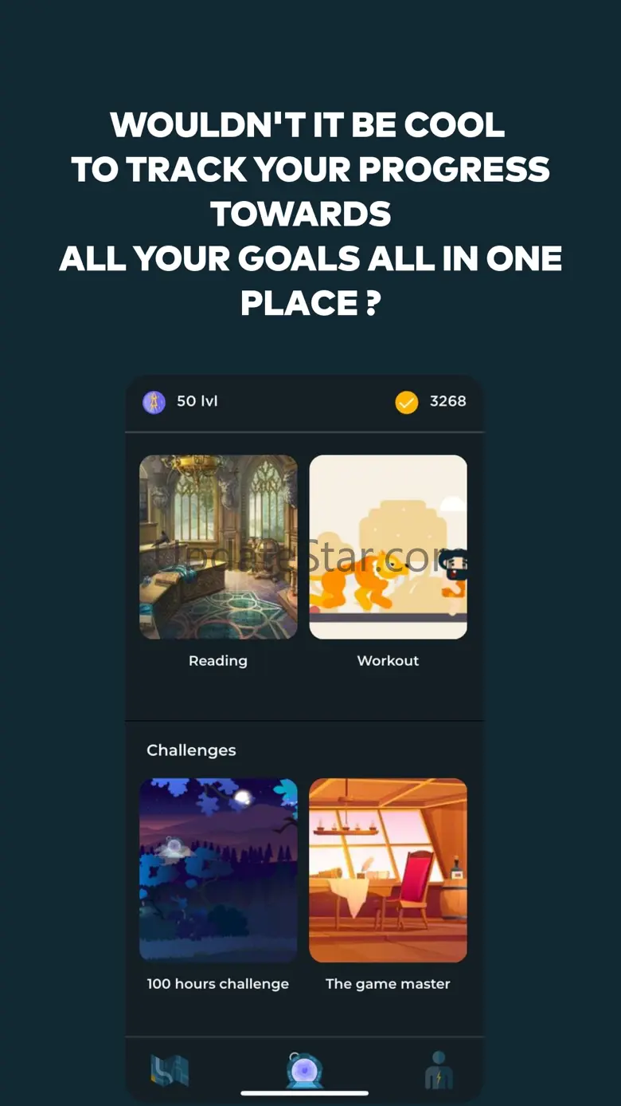The width and height of the screenshot is (621, 1106).
Task: Open the map tab in bottom navigation
Action: point(170,1070)
